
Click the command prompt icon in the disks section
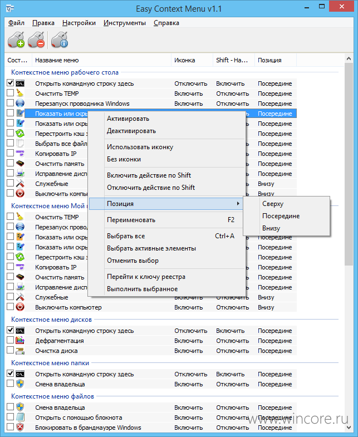click(20, 331)
